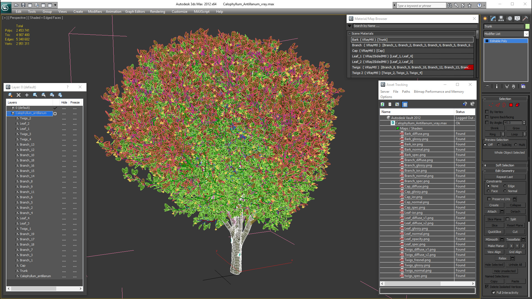Select Polygon sub-object level icon

[x=511, y=105]
